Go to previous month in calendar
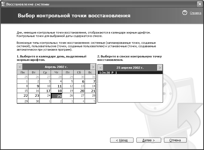 (20, 67)
